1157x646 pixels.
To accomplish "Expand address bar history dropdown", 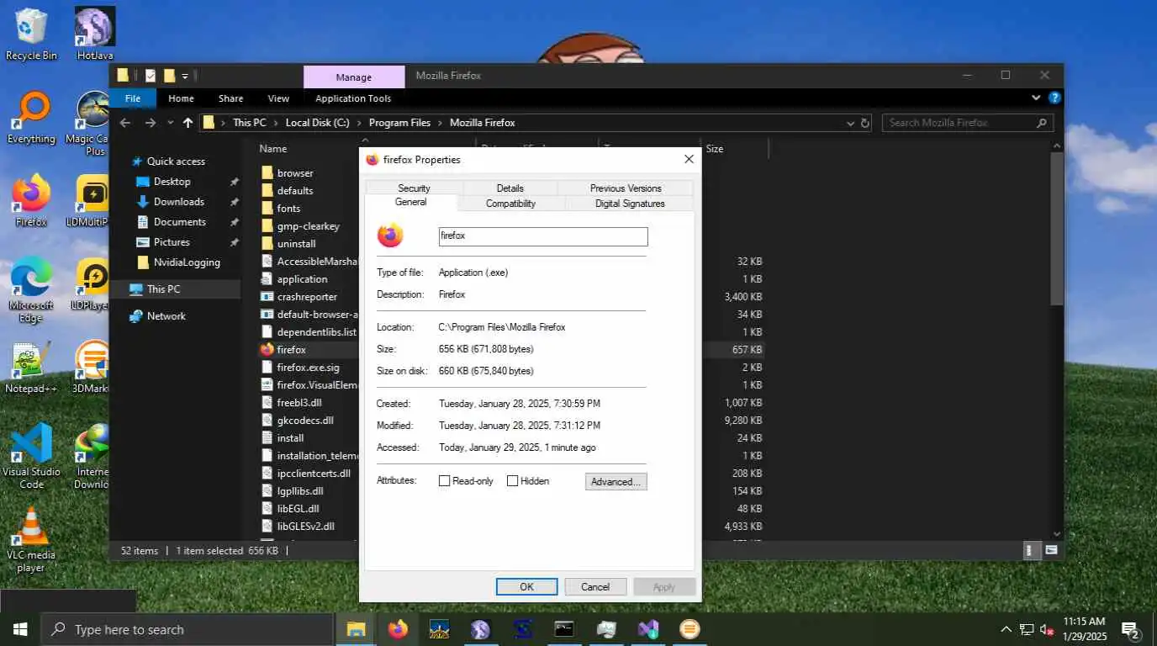I will click(x=850, y=123).
